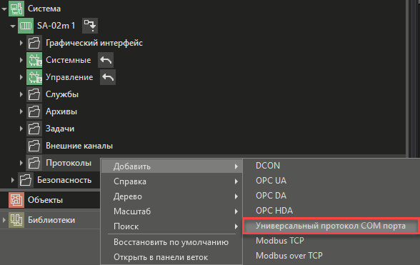Collapse the SA-02m 1 node

coord(13,26)
